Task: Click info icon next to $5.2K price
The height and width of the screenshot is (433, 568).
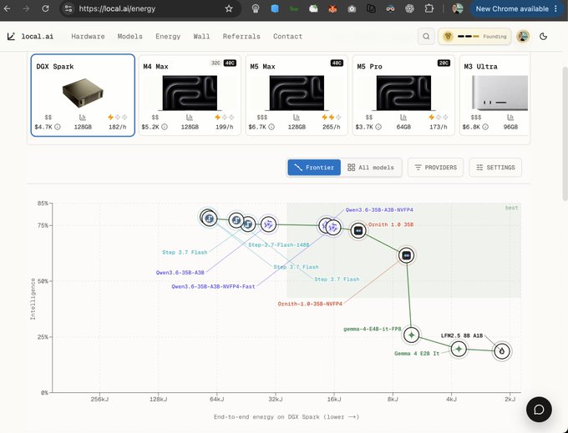Action: (x=165, y=127)
